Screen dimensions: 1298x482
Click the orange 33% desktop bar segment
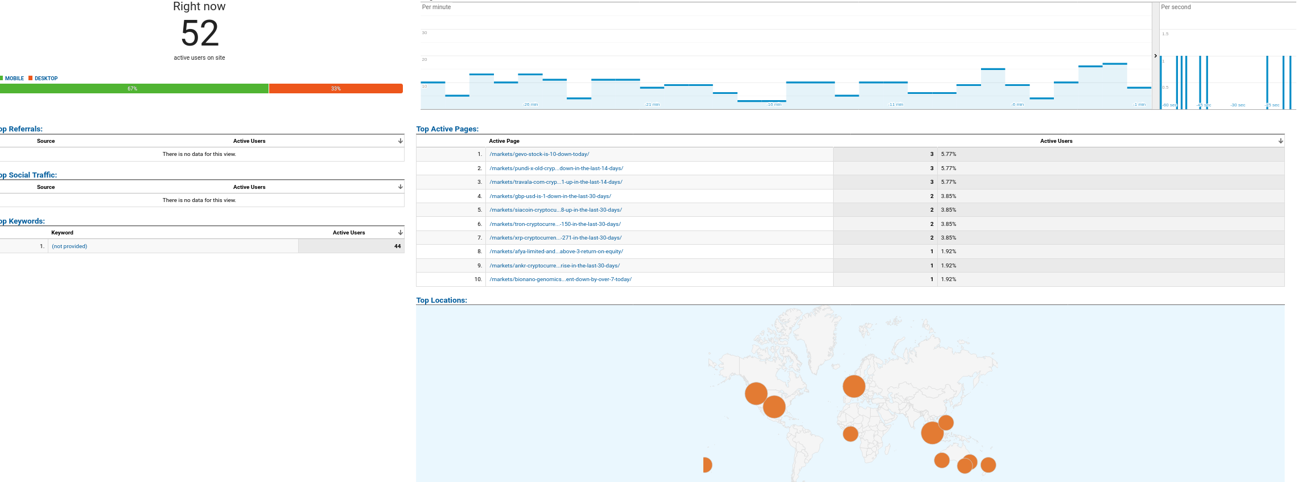[336, 89]
